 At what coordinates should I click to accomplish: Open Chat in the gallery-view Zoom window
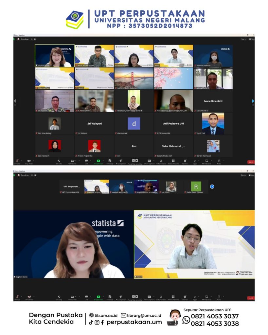pos(86,162)
